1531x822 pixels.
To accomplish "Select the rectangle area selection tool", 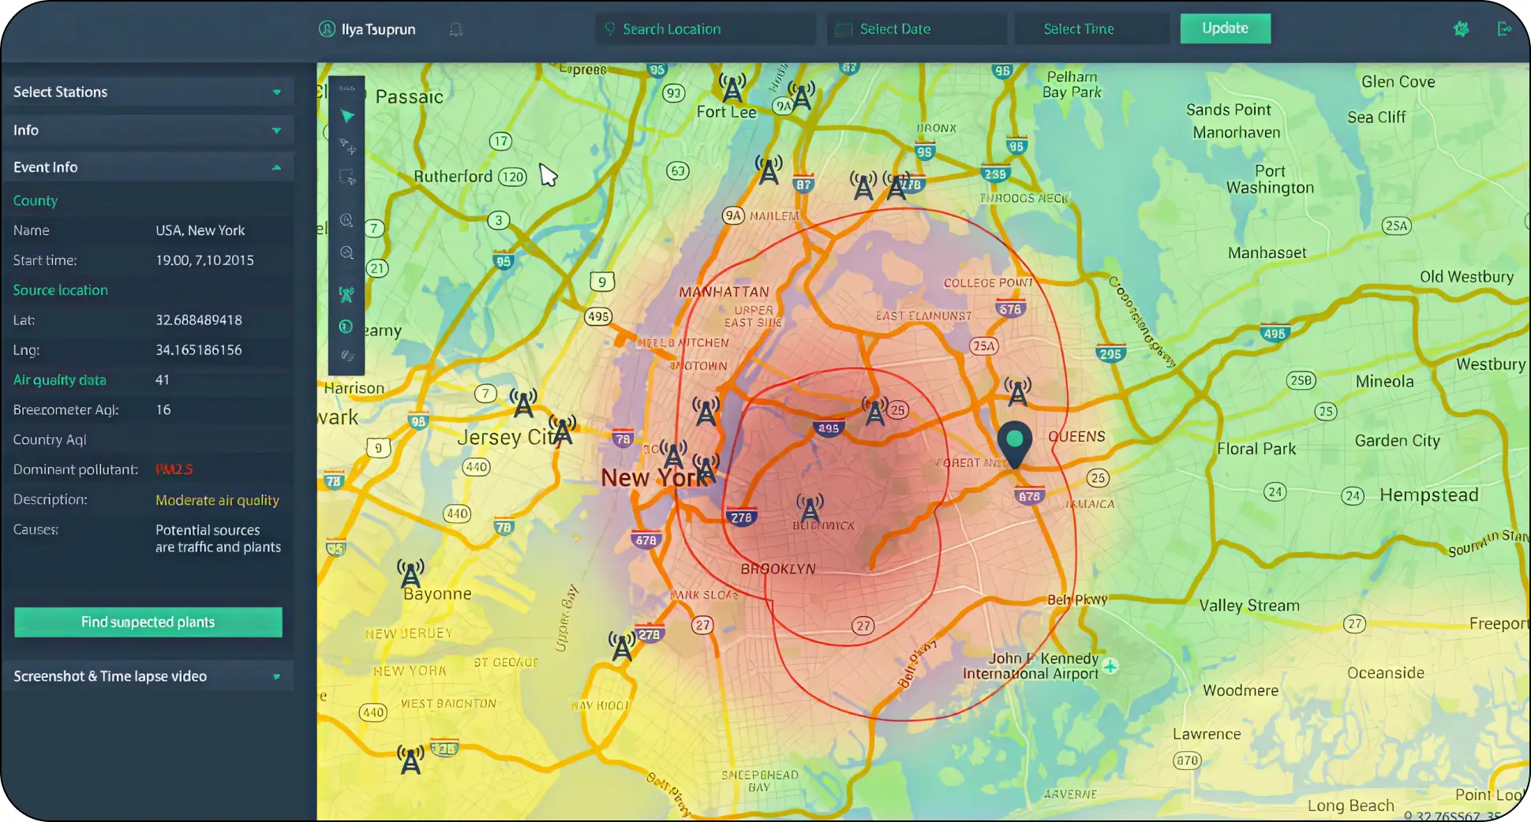I will (346, 177).
